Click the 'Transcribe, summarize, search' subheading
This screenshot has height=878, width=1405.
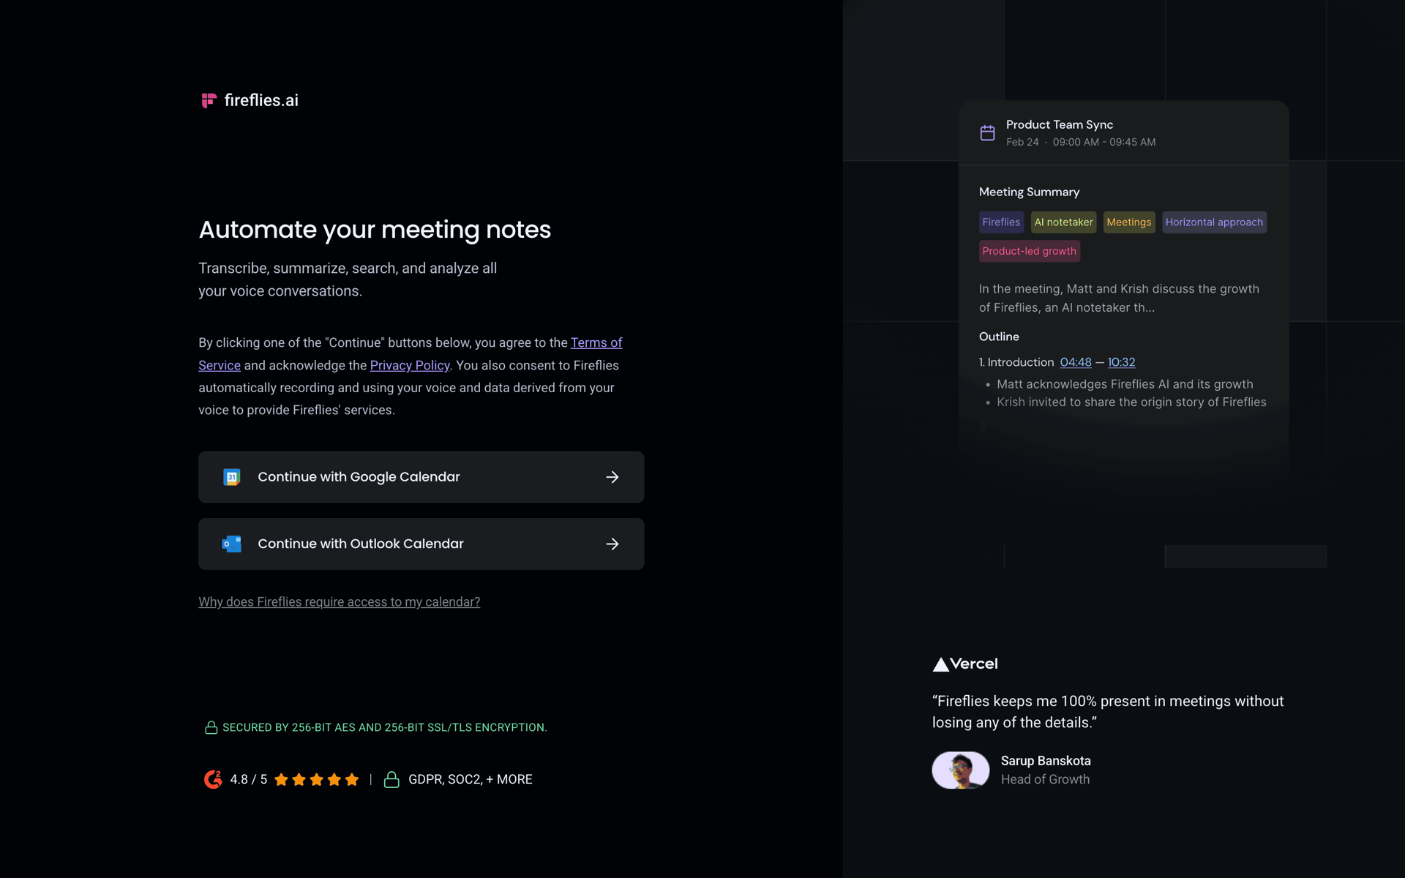click(x=348, y=279)
